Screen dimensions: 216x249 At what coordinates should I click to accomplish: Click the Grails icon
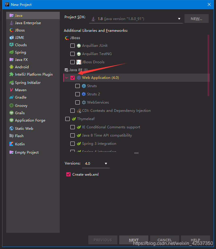(x=11, y=113)
